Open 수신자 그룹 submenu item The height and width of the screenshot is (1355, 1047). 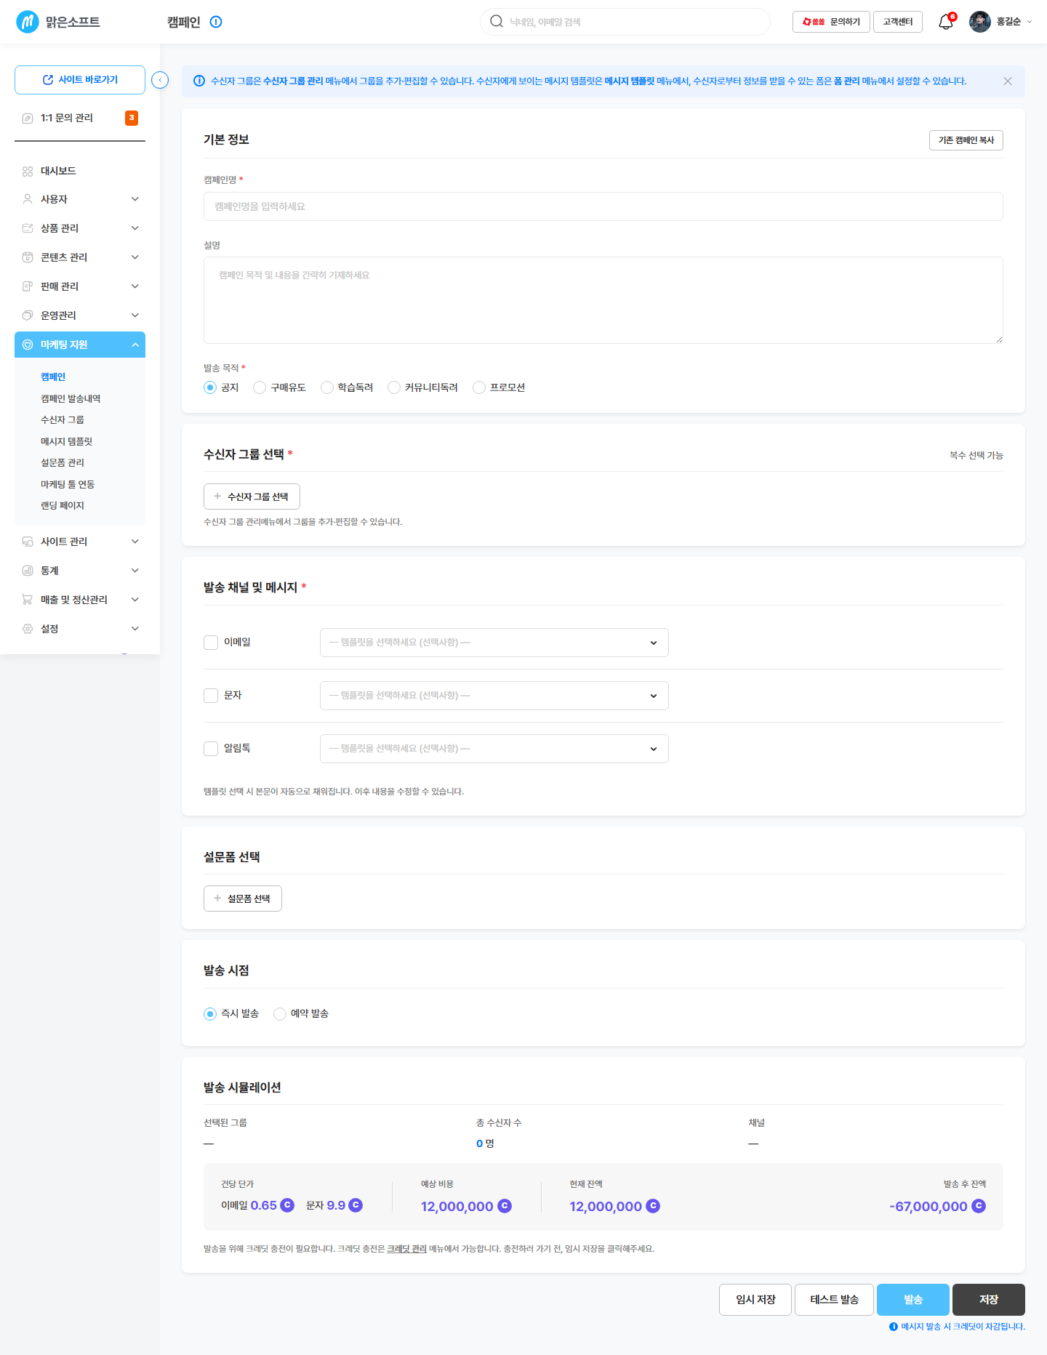63,419
